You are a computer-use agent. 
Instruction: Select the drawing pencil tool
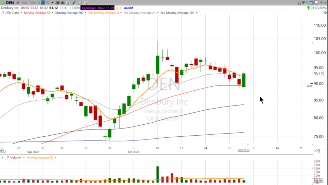[74, 3]
